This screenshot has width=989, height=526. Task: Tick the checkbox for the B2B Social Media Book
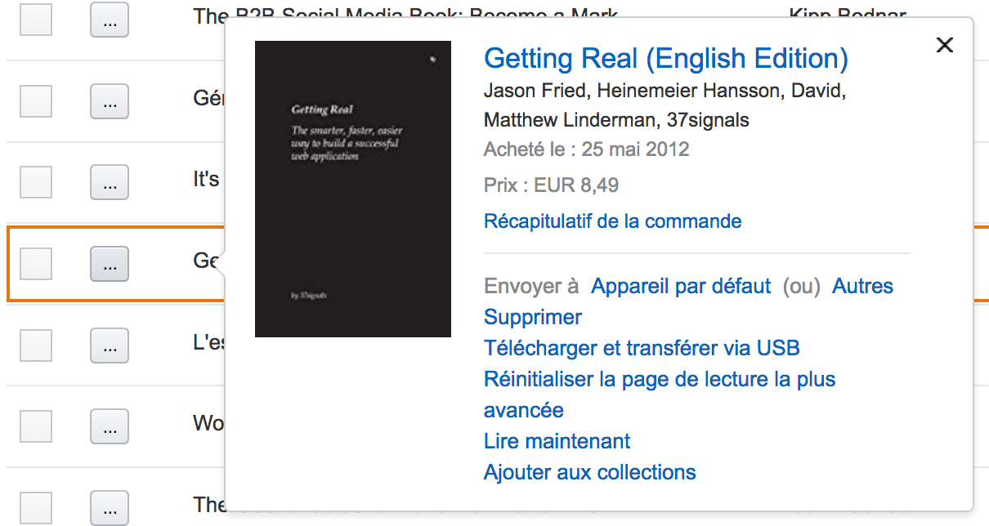click(36, 19)
